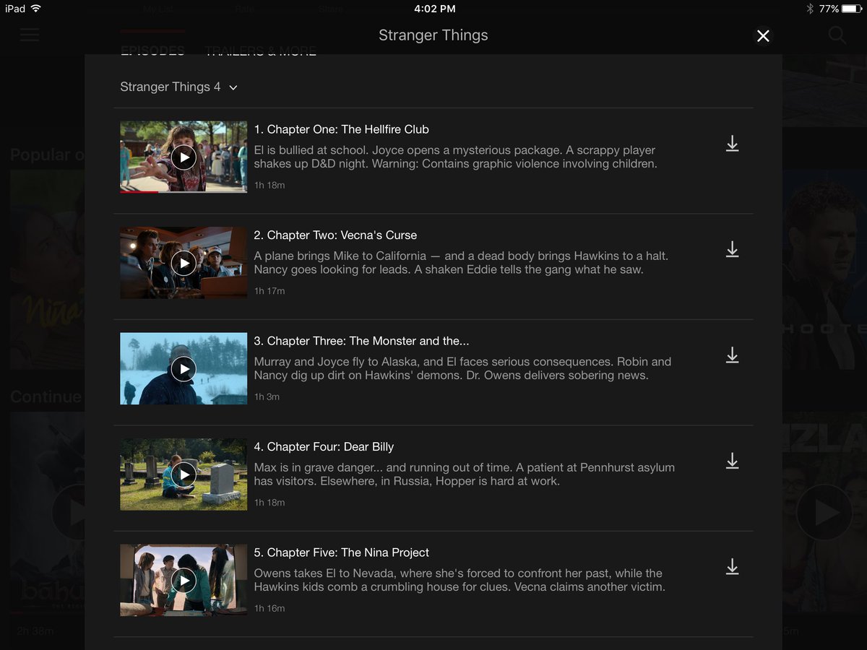Viewport: 867px width, 650px height.
Task: Tap the 1h 16m duration of Chapter Five
Action: tap(269, 608)
